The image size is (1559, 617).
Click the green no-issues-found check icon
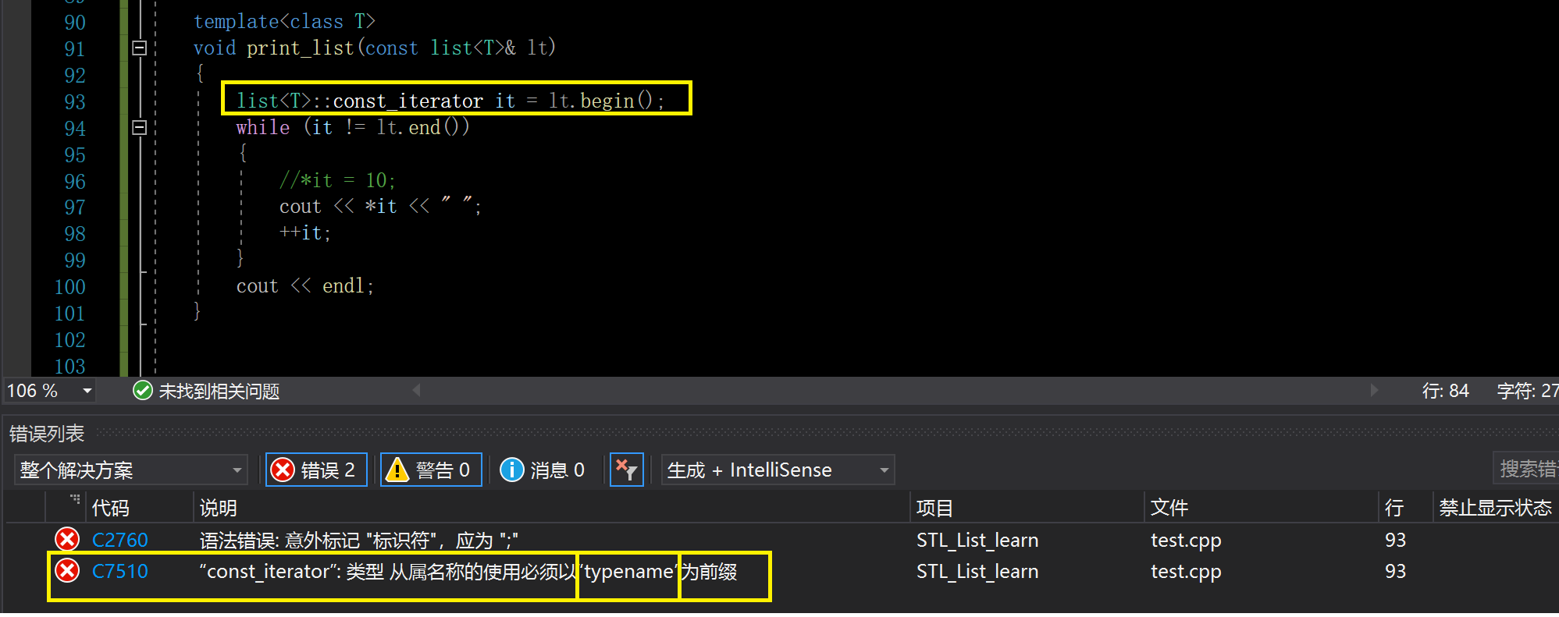coord(142,391)
